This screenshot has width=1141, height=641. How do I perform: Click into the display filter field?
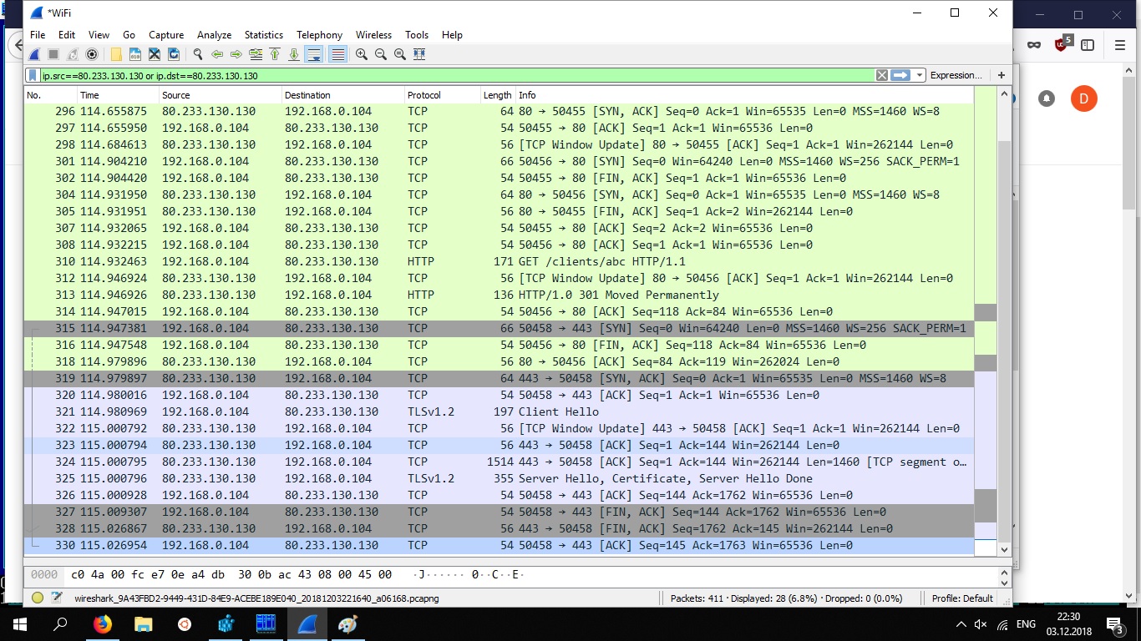(456, 75)
